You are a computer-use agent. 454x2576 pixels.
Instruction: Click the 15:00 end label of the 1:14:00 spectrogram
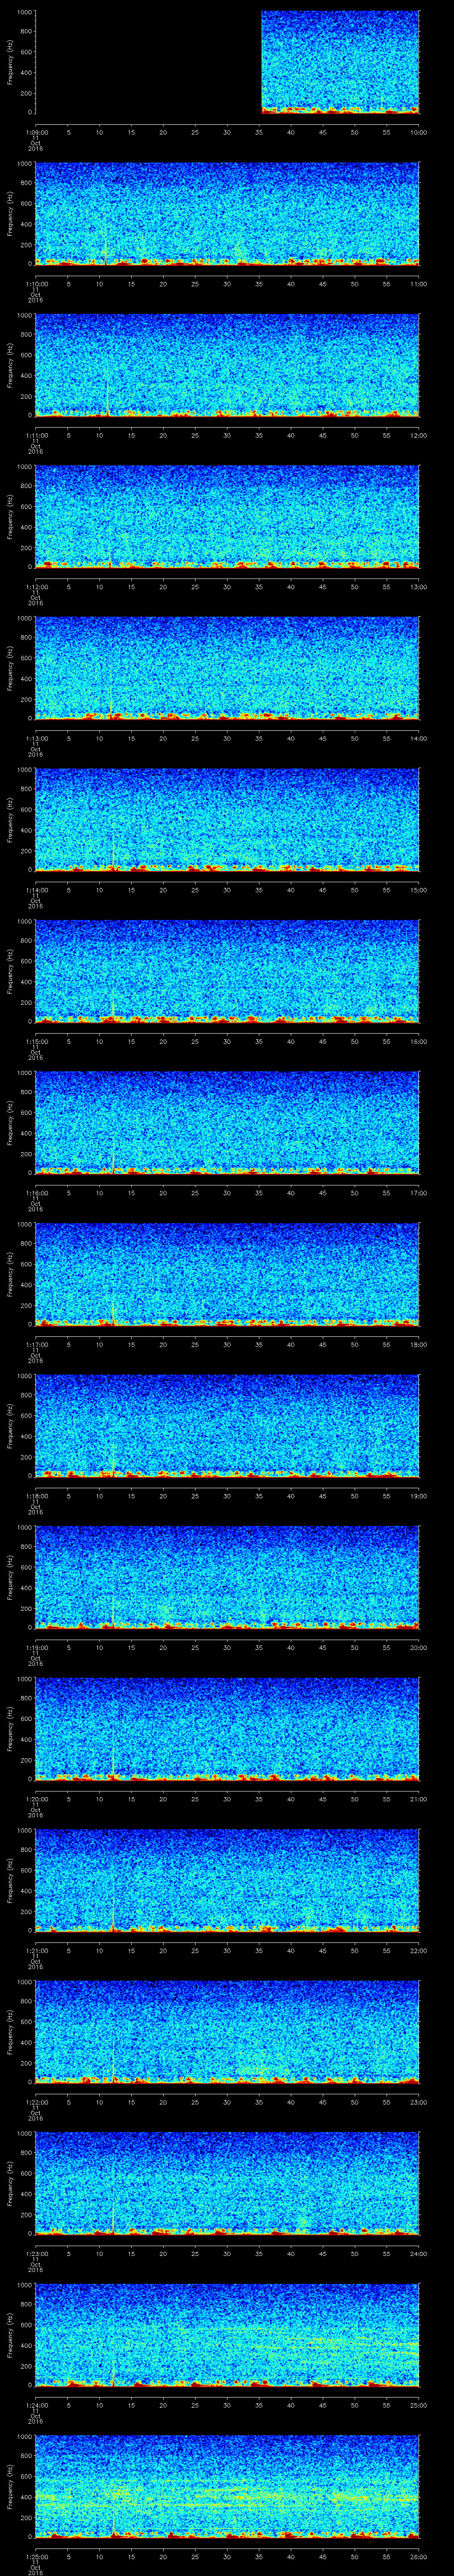[x=417, y=889]
